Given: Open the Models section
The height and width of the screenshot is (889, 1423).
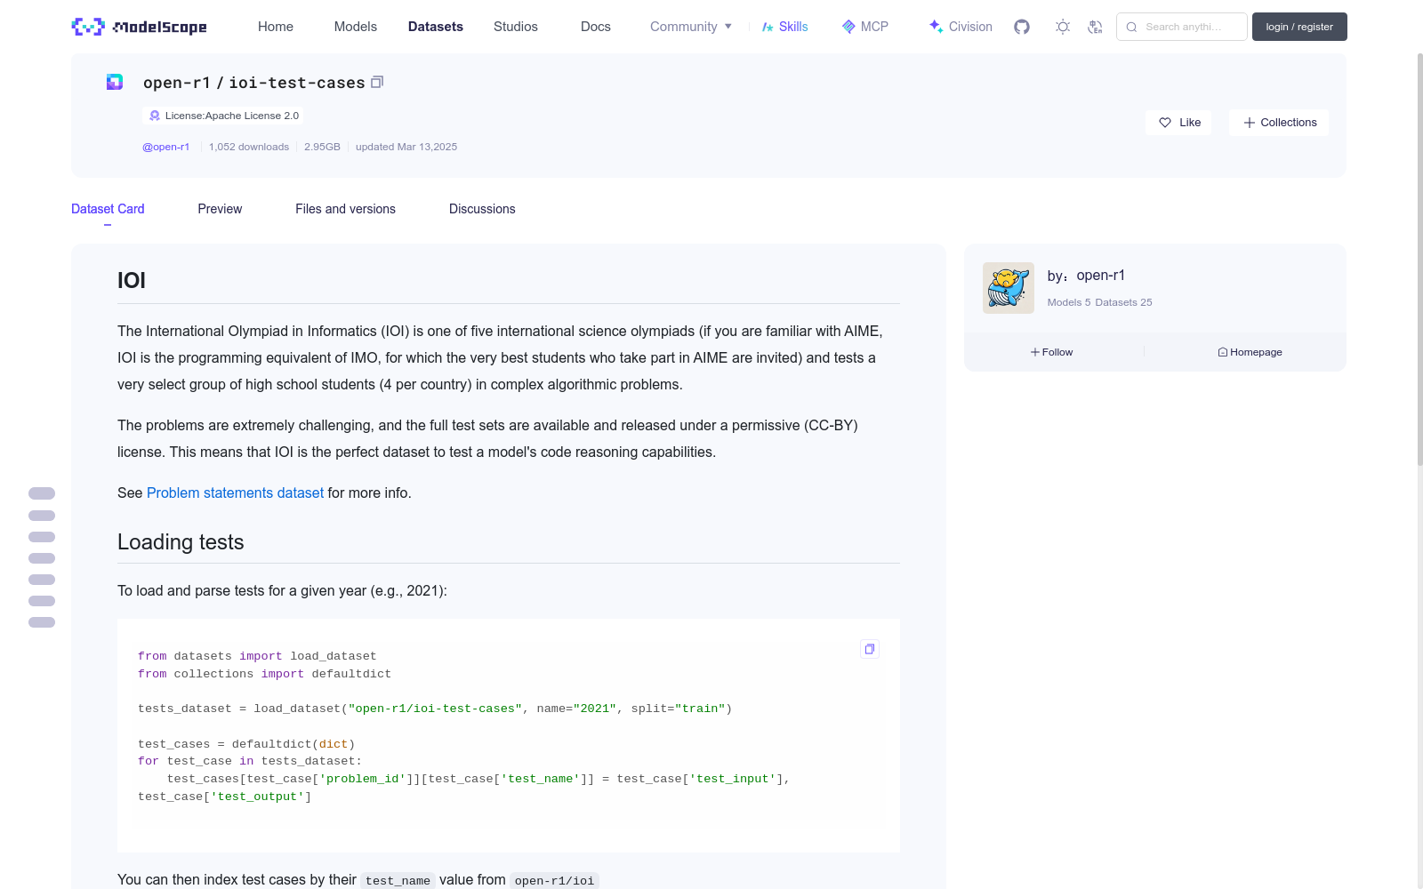Looking at the screenshot, I should tap(356, 27).
